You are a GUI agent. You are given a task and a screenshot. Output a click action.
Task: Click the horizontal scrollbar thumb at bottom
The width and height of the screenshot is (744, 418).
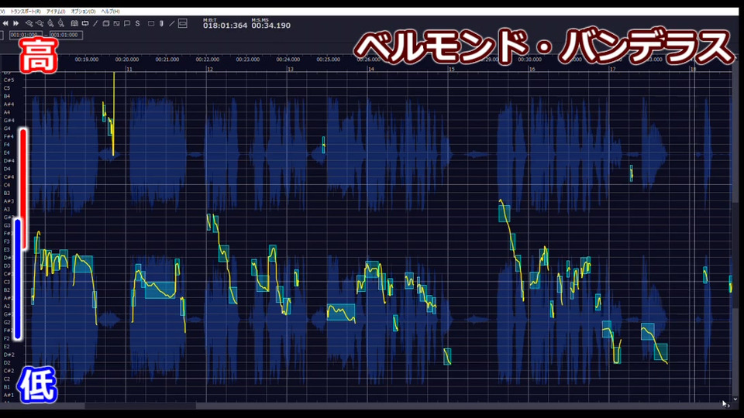click(140, 406)
